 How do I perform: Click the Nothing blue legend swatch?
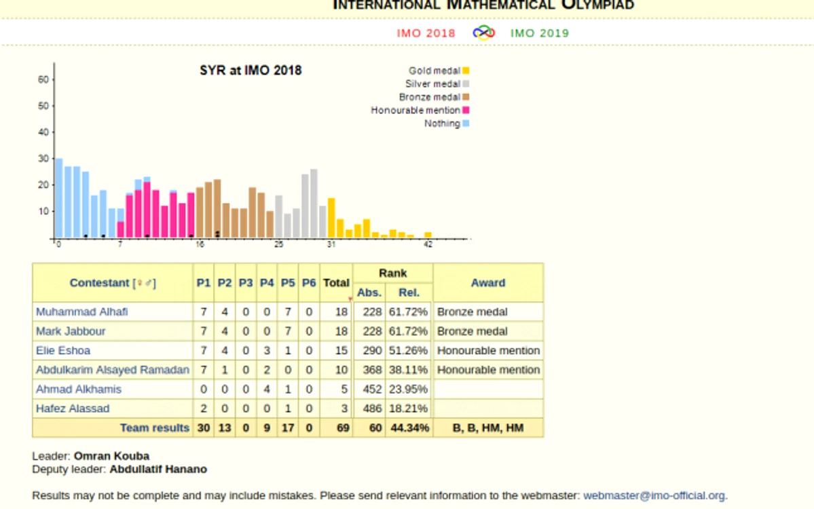466,124
